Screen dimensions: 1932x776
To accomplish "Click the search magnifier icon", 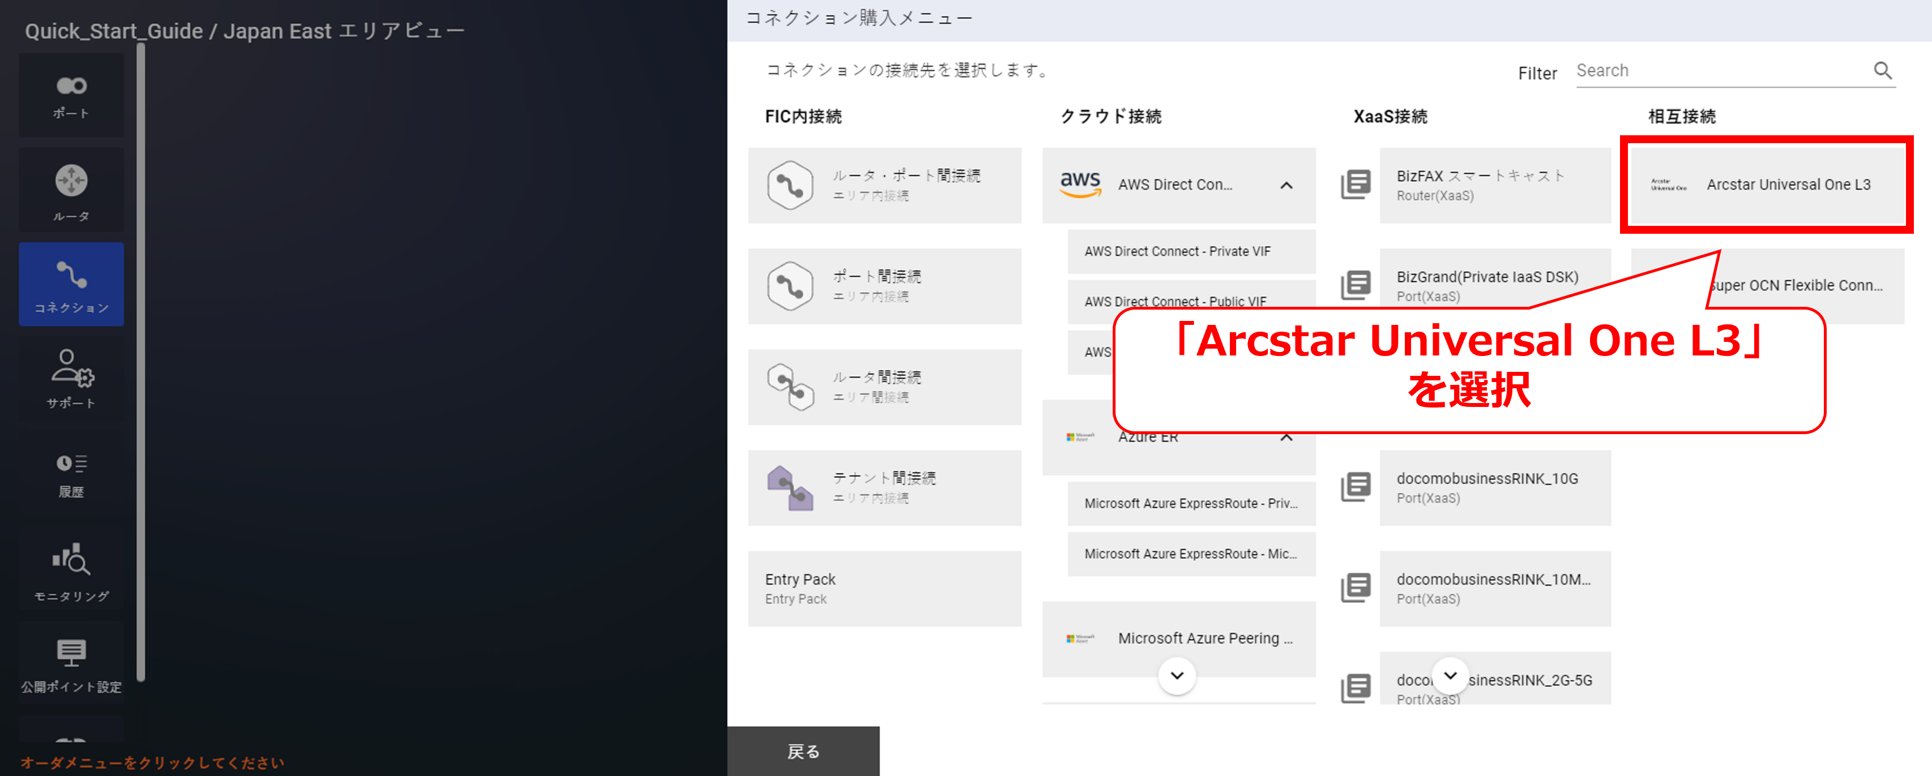I will pos(1883,71).
